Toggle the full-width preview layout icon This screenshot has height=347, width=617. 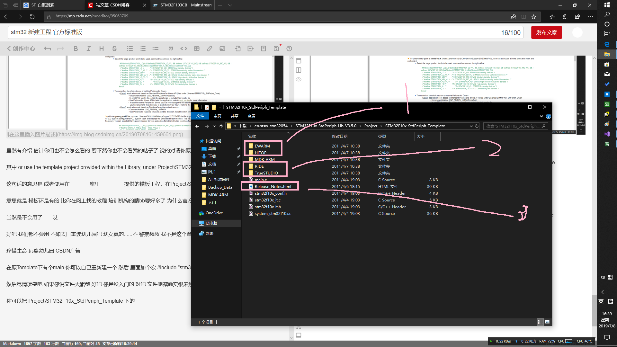(299, 61)
